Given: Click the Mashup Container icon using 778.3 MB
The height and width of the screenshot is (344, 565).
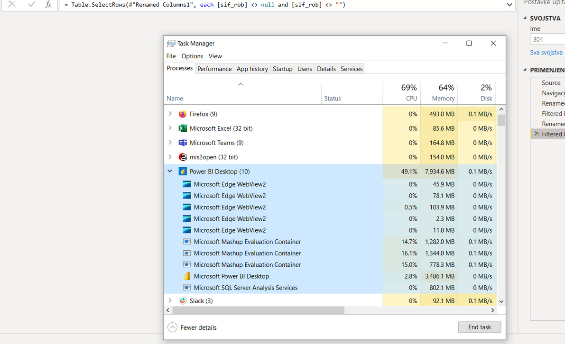Looking at the screenshot, I should (186, 265).
